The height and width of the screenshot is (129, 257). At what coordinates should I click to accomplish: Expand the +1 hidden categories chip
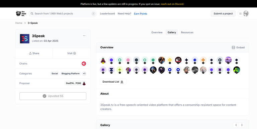[x=84, y=74]
